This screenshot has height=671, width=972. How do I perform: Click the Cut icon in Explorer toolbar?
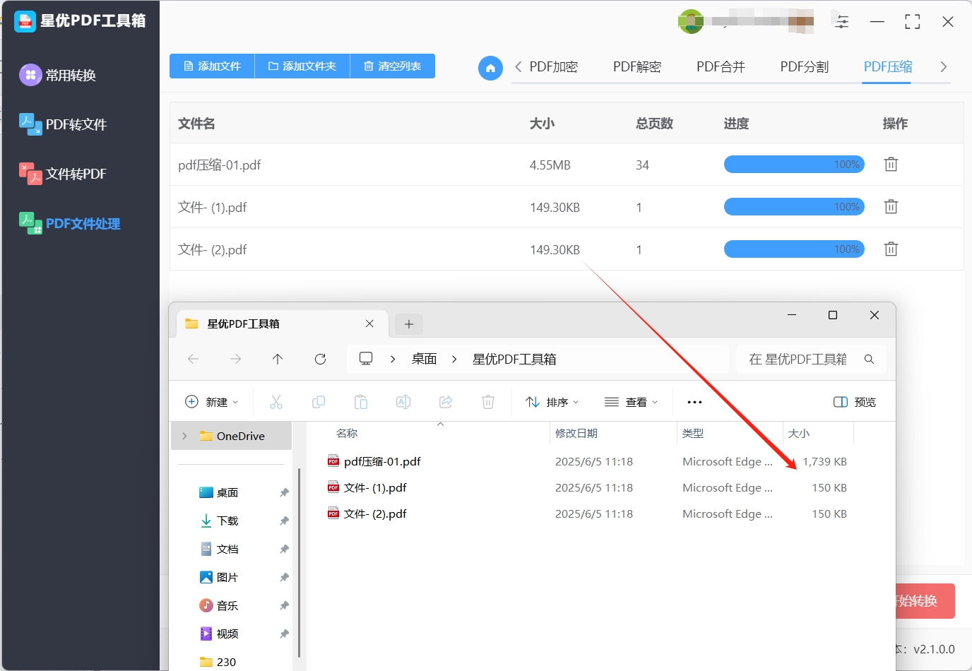(276, 402)
